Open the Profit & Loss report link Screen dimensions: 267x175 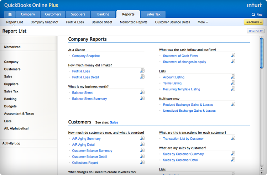point(81,71)
